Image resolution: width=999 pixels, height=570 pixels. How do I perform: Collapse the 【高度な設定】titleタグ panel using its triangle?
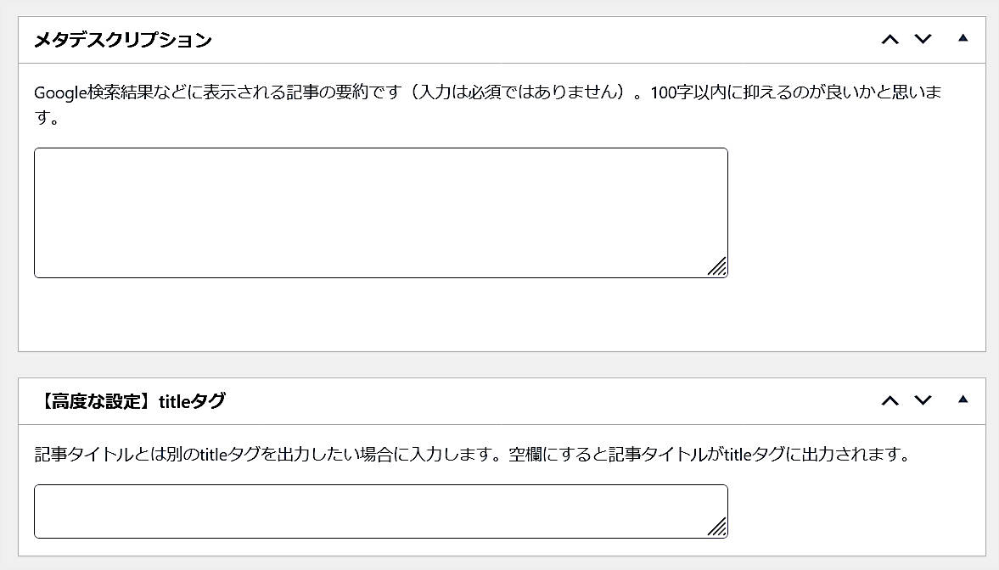pos(963,400)
